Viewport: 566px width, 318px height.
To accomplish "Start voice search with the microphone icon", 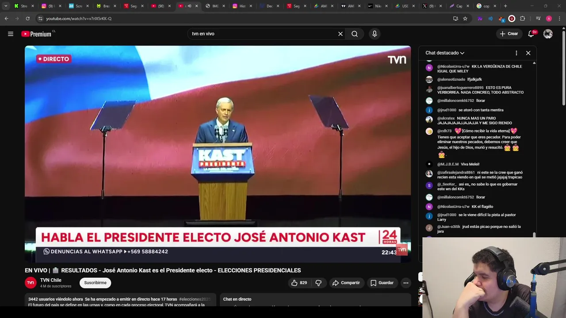I will pyautogui.click(x=375, y=34).
